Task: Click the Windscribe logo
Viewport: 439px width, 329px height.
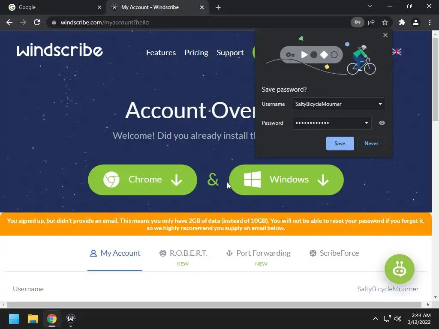Action: (x=60, y=51)
